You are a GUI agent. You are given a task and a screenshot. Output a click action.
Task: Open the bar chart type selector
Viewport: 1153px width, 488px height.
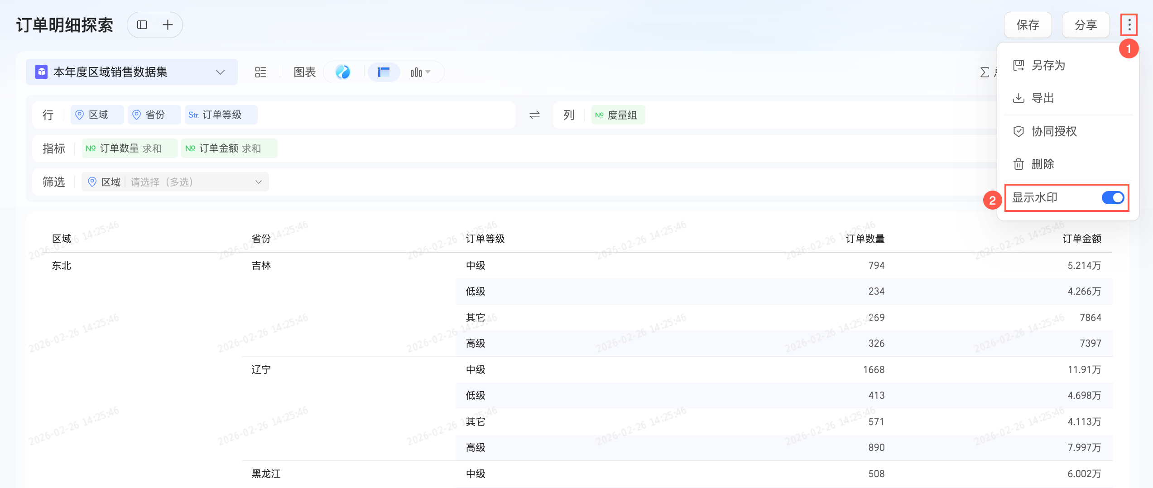point(420,72)
